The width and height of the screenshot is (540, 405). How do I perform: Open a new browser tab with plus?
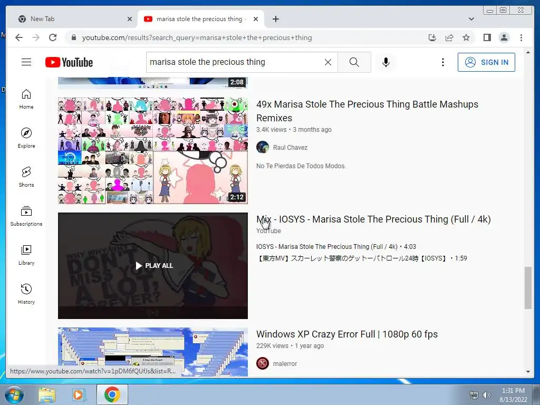275,19
